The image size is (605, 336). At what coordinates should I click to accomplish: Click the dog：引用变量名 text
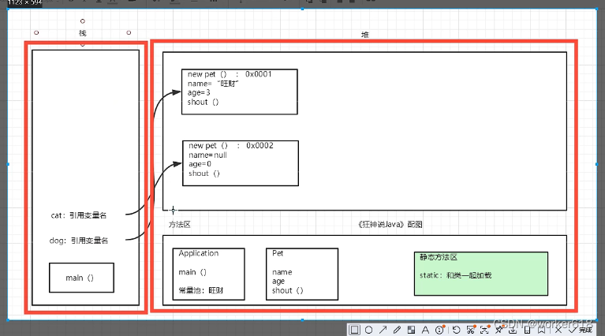coord(79,241)
